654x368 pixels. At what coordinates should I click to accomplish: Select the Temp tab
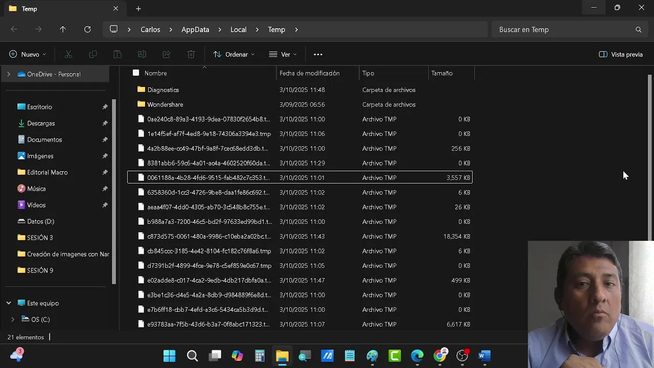coord(64,9)
